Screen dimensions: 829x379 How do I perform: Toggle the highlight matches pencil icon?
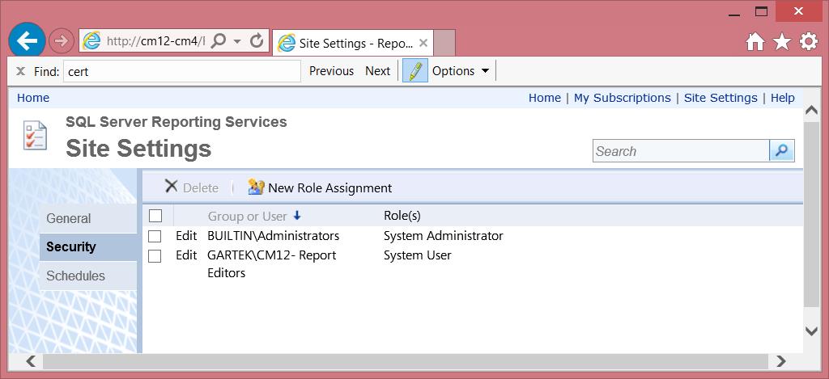click(415, 71)
